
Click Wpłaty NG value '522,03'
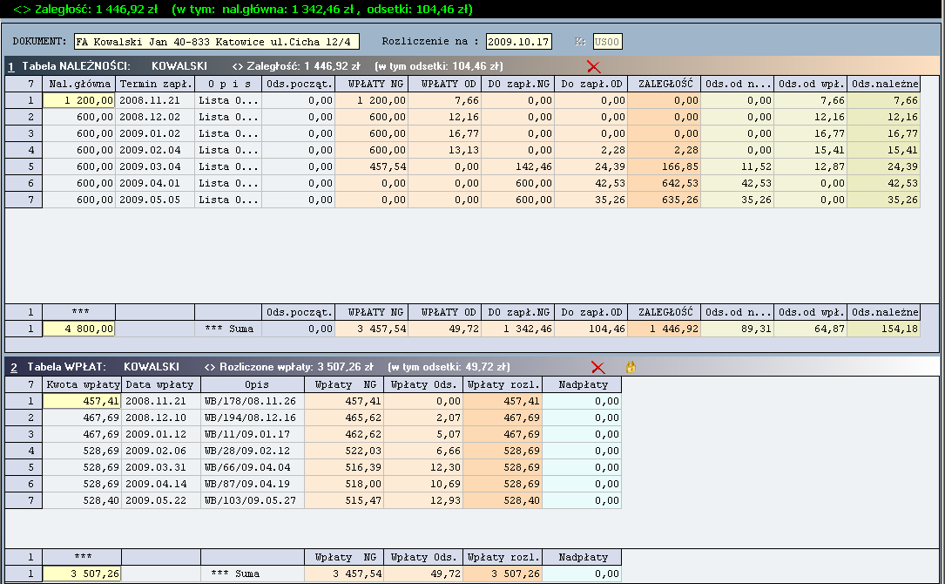pyautogui.click(x=344, y=451)
